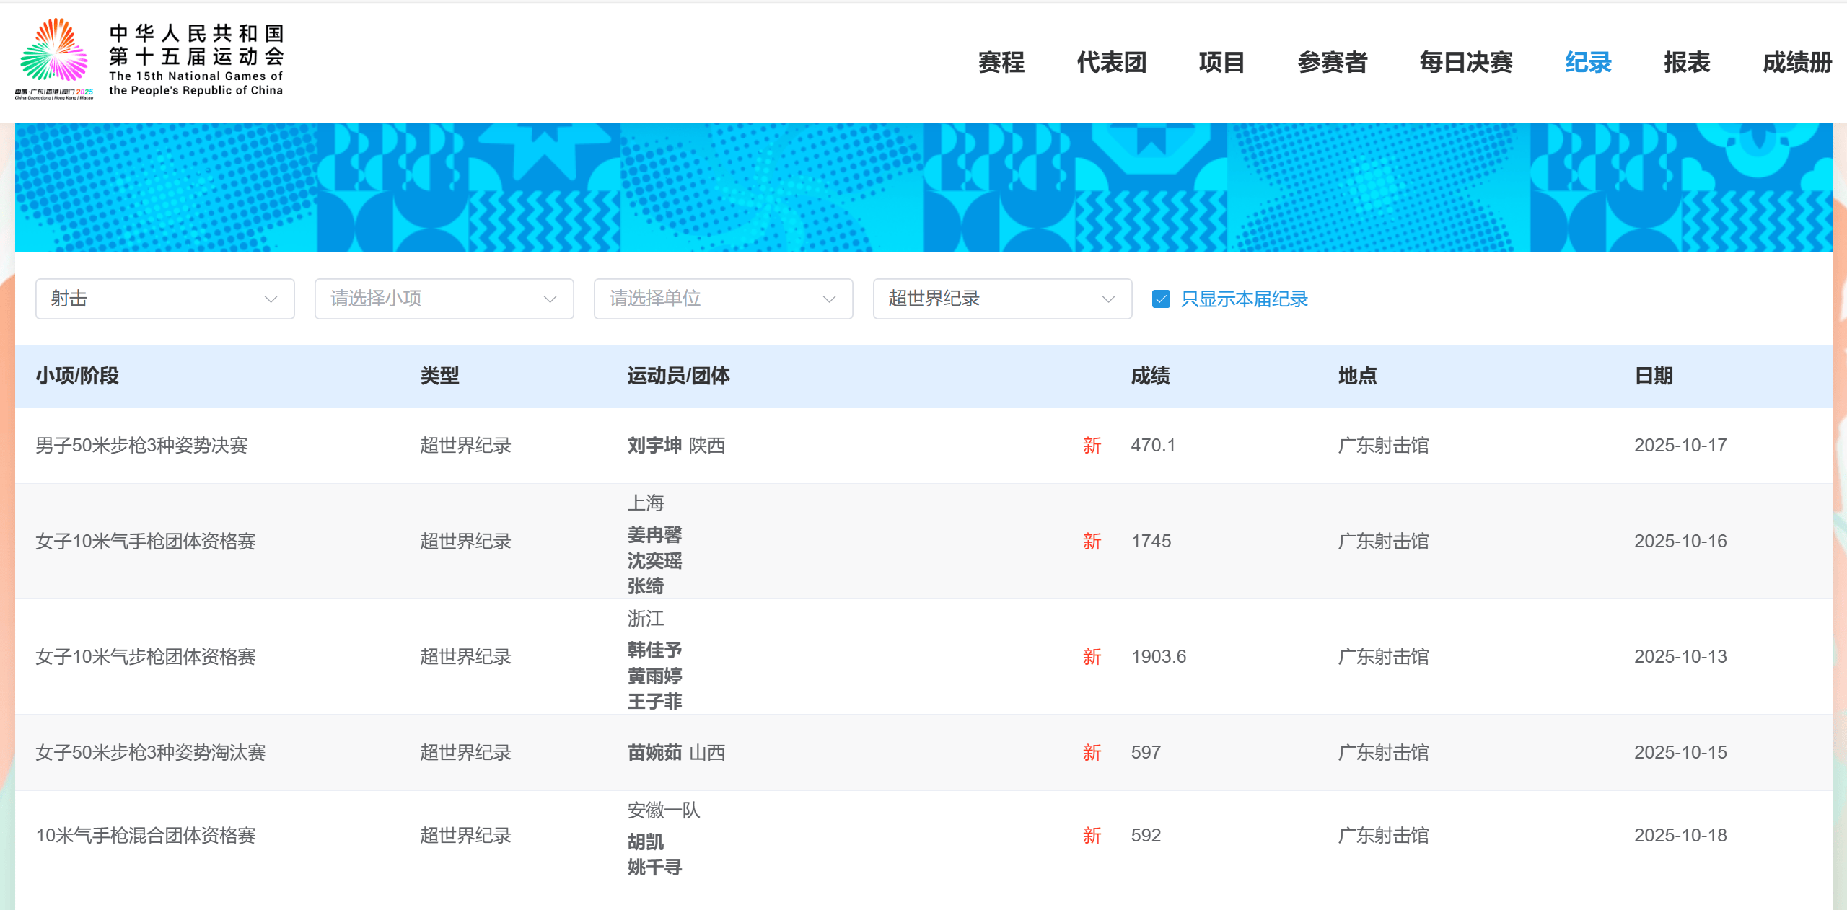Open athlete 姜冉馨 from Shanghai team
The height and width of the screenshot is (910, 1847).
(x=654, y=535)
